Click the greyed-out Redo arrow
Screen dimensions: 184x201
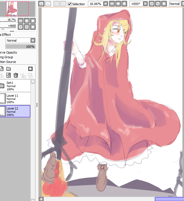(48, 4)
